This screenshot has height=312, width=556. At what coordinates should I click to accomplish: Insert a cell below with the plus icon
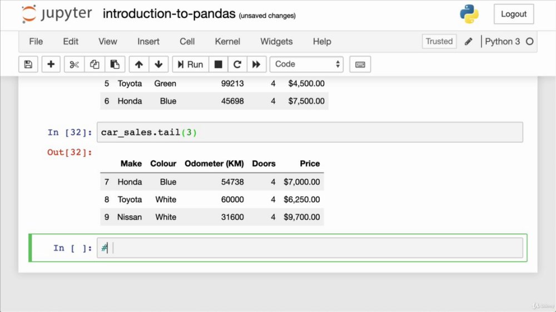[x=51, y=64]
